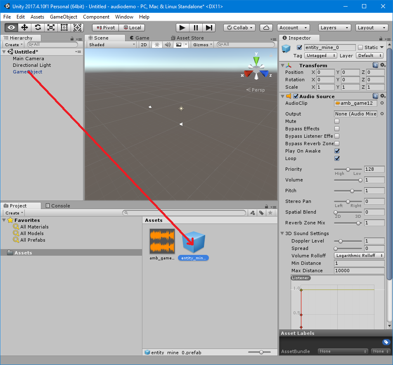
Task: Save search to Favorites star
Action: 270,213
